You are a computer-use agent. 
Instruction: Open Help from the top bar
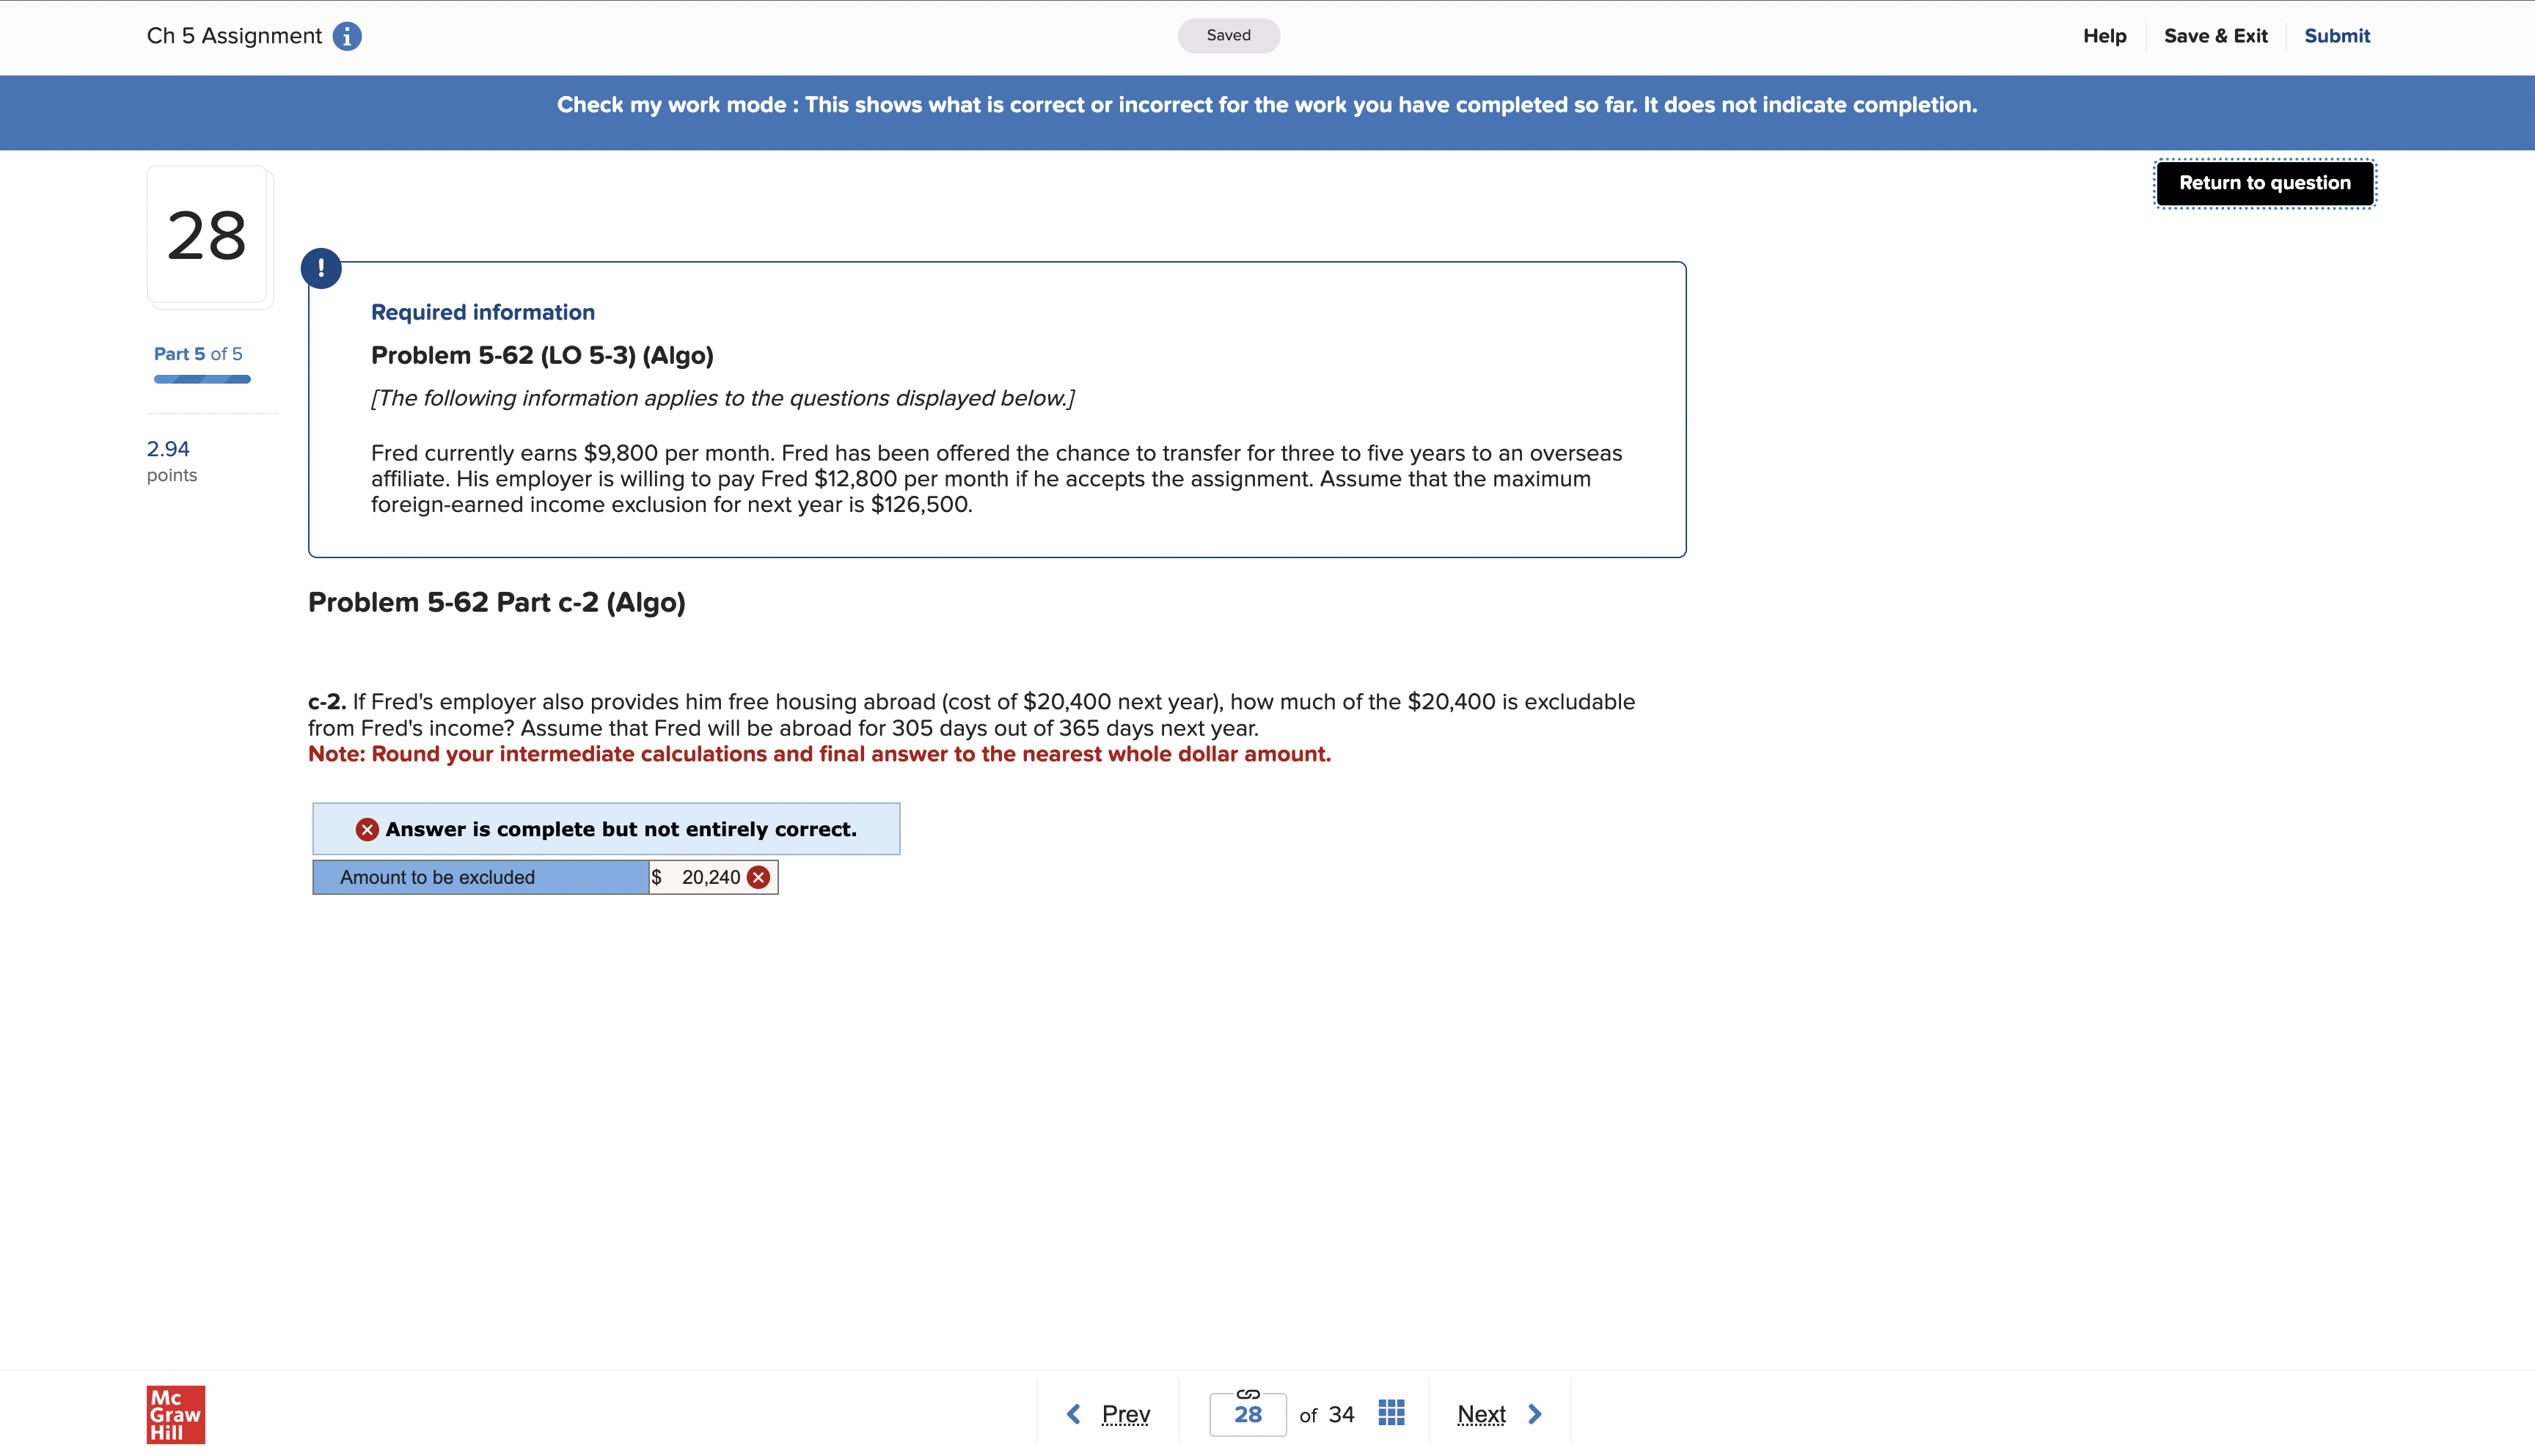tap(2104, 35)
